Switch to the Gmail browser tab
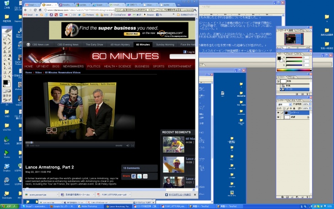This screenshot has width=334, height=209. [x=32, y=5]
